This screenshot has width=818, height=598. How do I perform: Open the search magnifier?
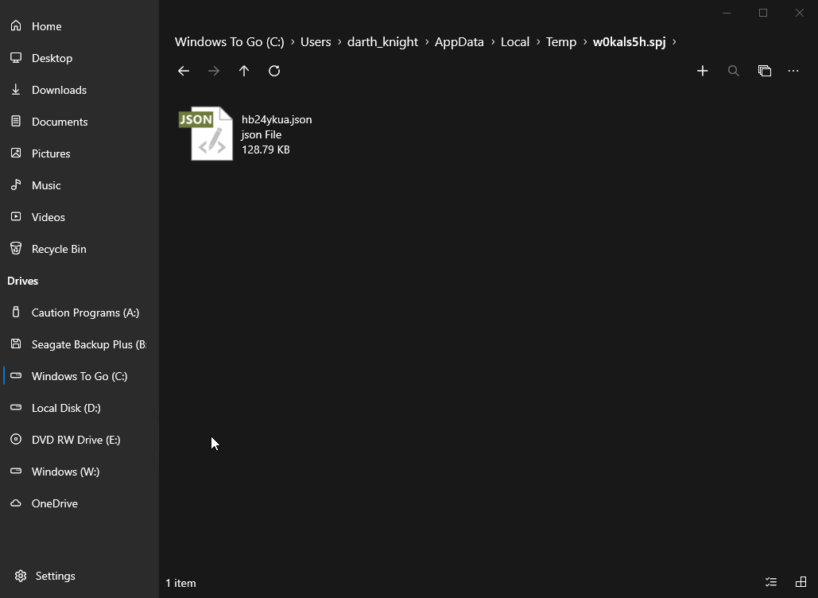coord(733,71)
